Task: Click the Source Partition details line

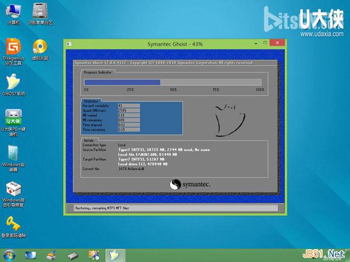Action: 164,150
